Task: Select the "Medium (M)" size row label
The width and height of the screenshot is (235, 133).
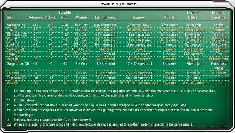Action: [15, 49]
